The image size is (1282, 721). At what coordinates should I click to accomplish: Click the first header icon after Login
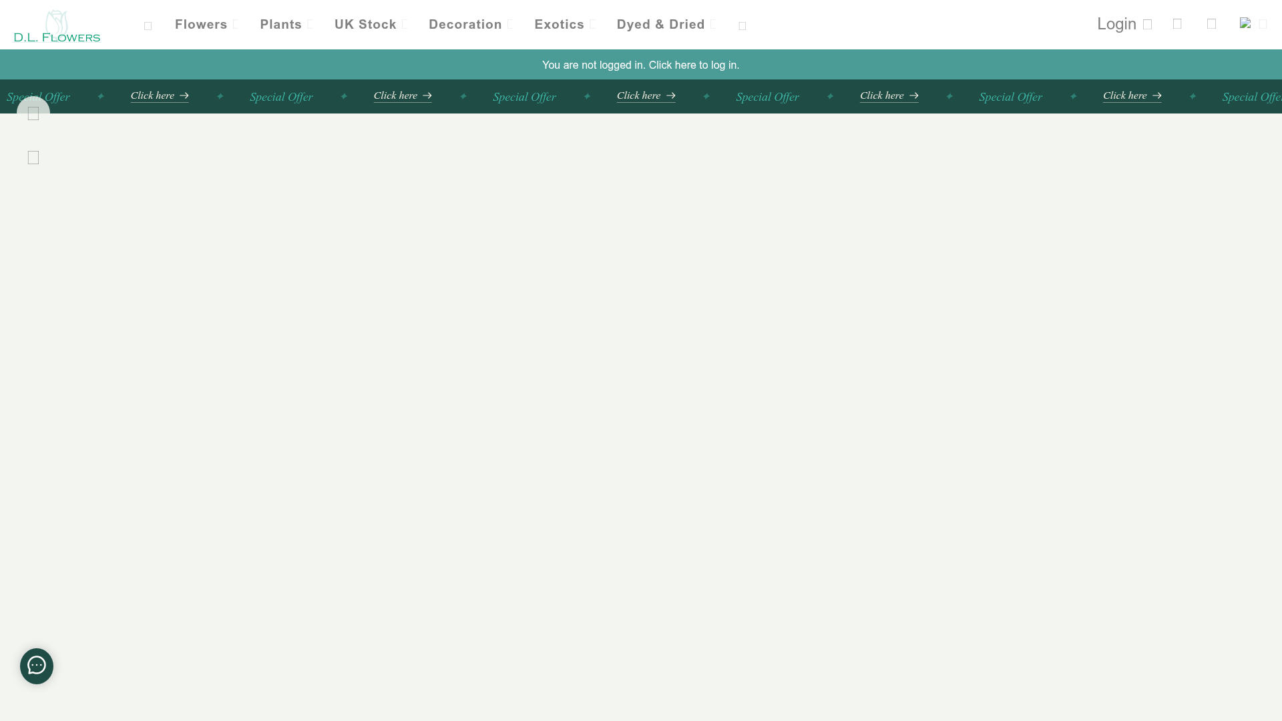pyautogui.click(x=1178, y=24)
